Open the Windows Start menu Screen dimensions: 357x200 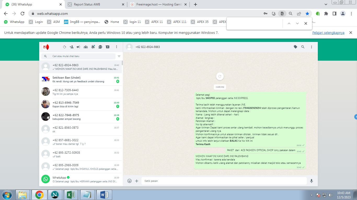point(7,195)
